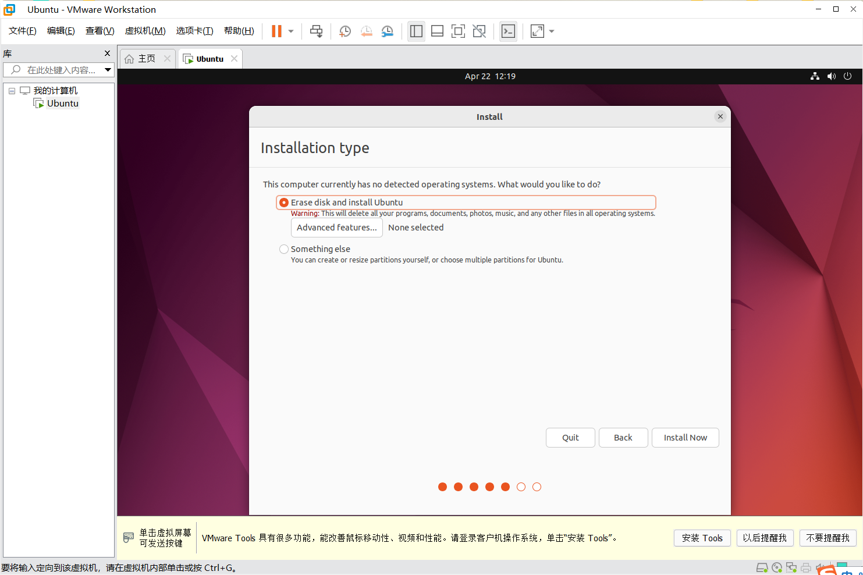The image size is (863, 575).
Task: Click the printer status icon
Action: point(806,568)
